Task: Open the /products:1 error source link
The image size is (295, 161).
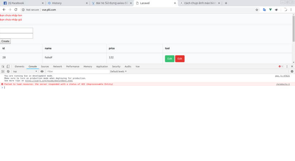Action: [x=283, y=84]
